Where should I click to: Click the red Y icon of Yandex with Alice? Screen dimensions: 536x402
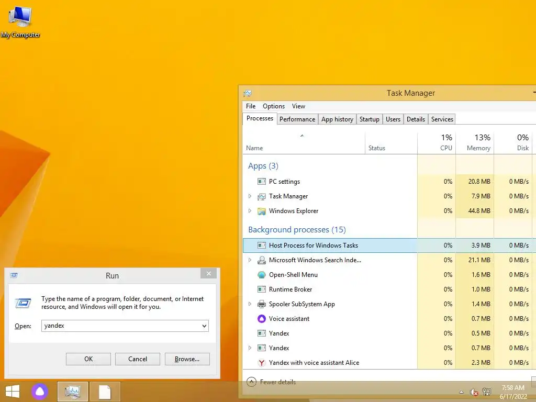pyautogui.click(x=262, y=363)
